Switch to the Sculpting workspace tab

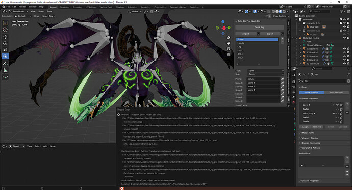pos(77,7)
